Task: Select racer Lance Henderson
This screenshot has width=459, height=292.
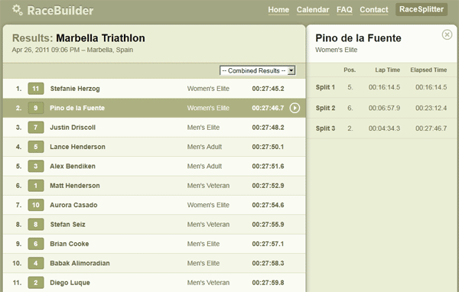Action: tap(77, 147)
